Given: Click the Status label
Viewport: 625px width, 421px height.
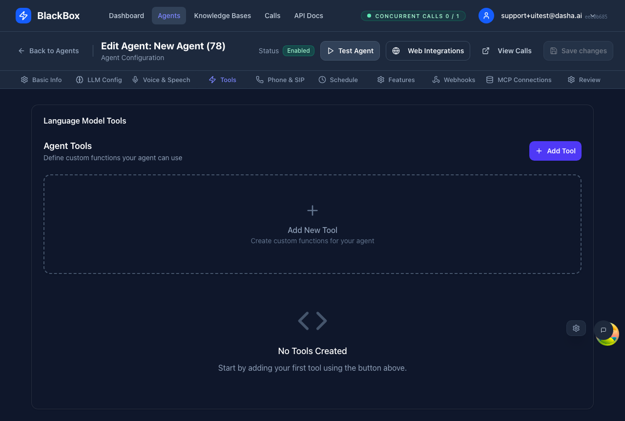Looking at the screenshot, I should 269,51.
